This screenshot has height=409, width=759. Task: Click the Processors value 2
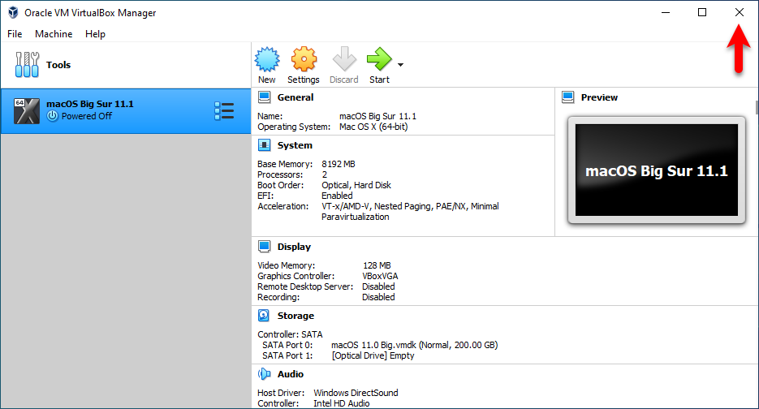pyautogui.click(x=325, y=174)
